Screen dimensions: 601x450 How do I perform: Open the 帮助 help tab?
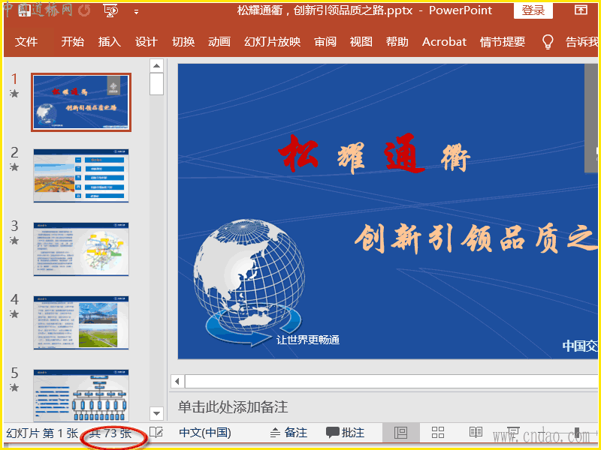pos(397,42)
